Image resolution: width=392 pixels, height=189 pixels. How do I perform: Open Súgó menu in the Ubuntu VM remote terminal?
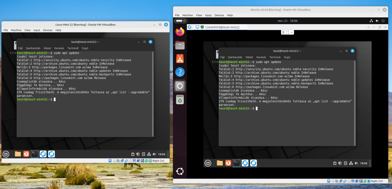pyautogui.click(x=287, y=57)
